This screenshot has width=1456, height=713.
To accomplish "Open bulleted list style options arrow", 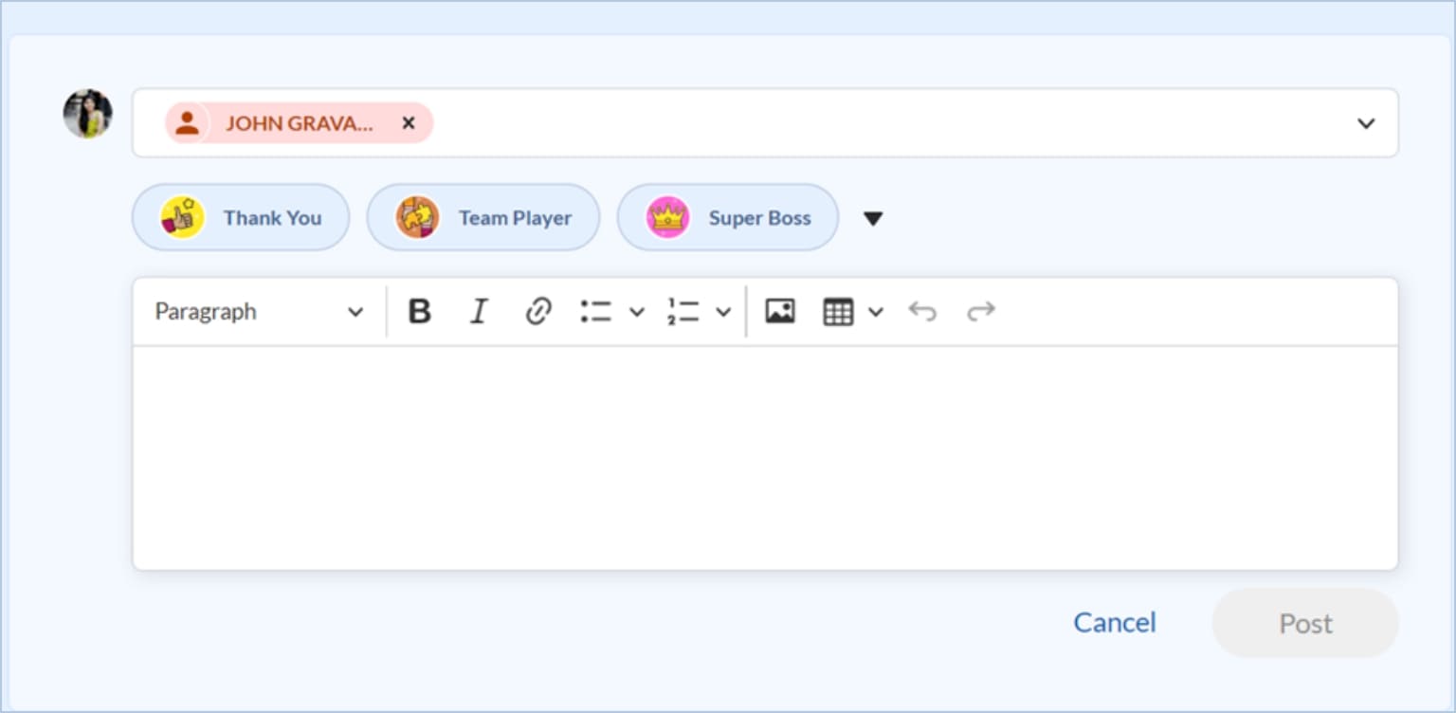I will [637, 312].
